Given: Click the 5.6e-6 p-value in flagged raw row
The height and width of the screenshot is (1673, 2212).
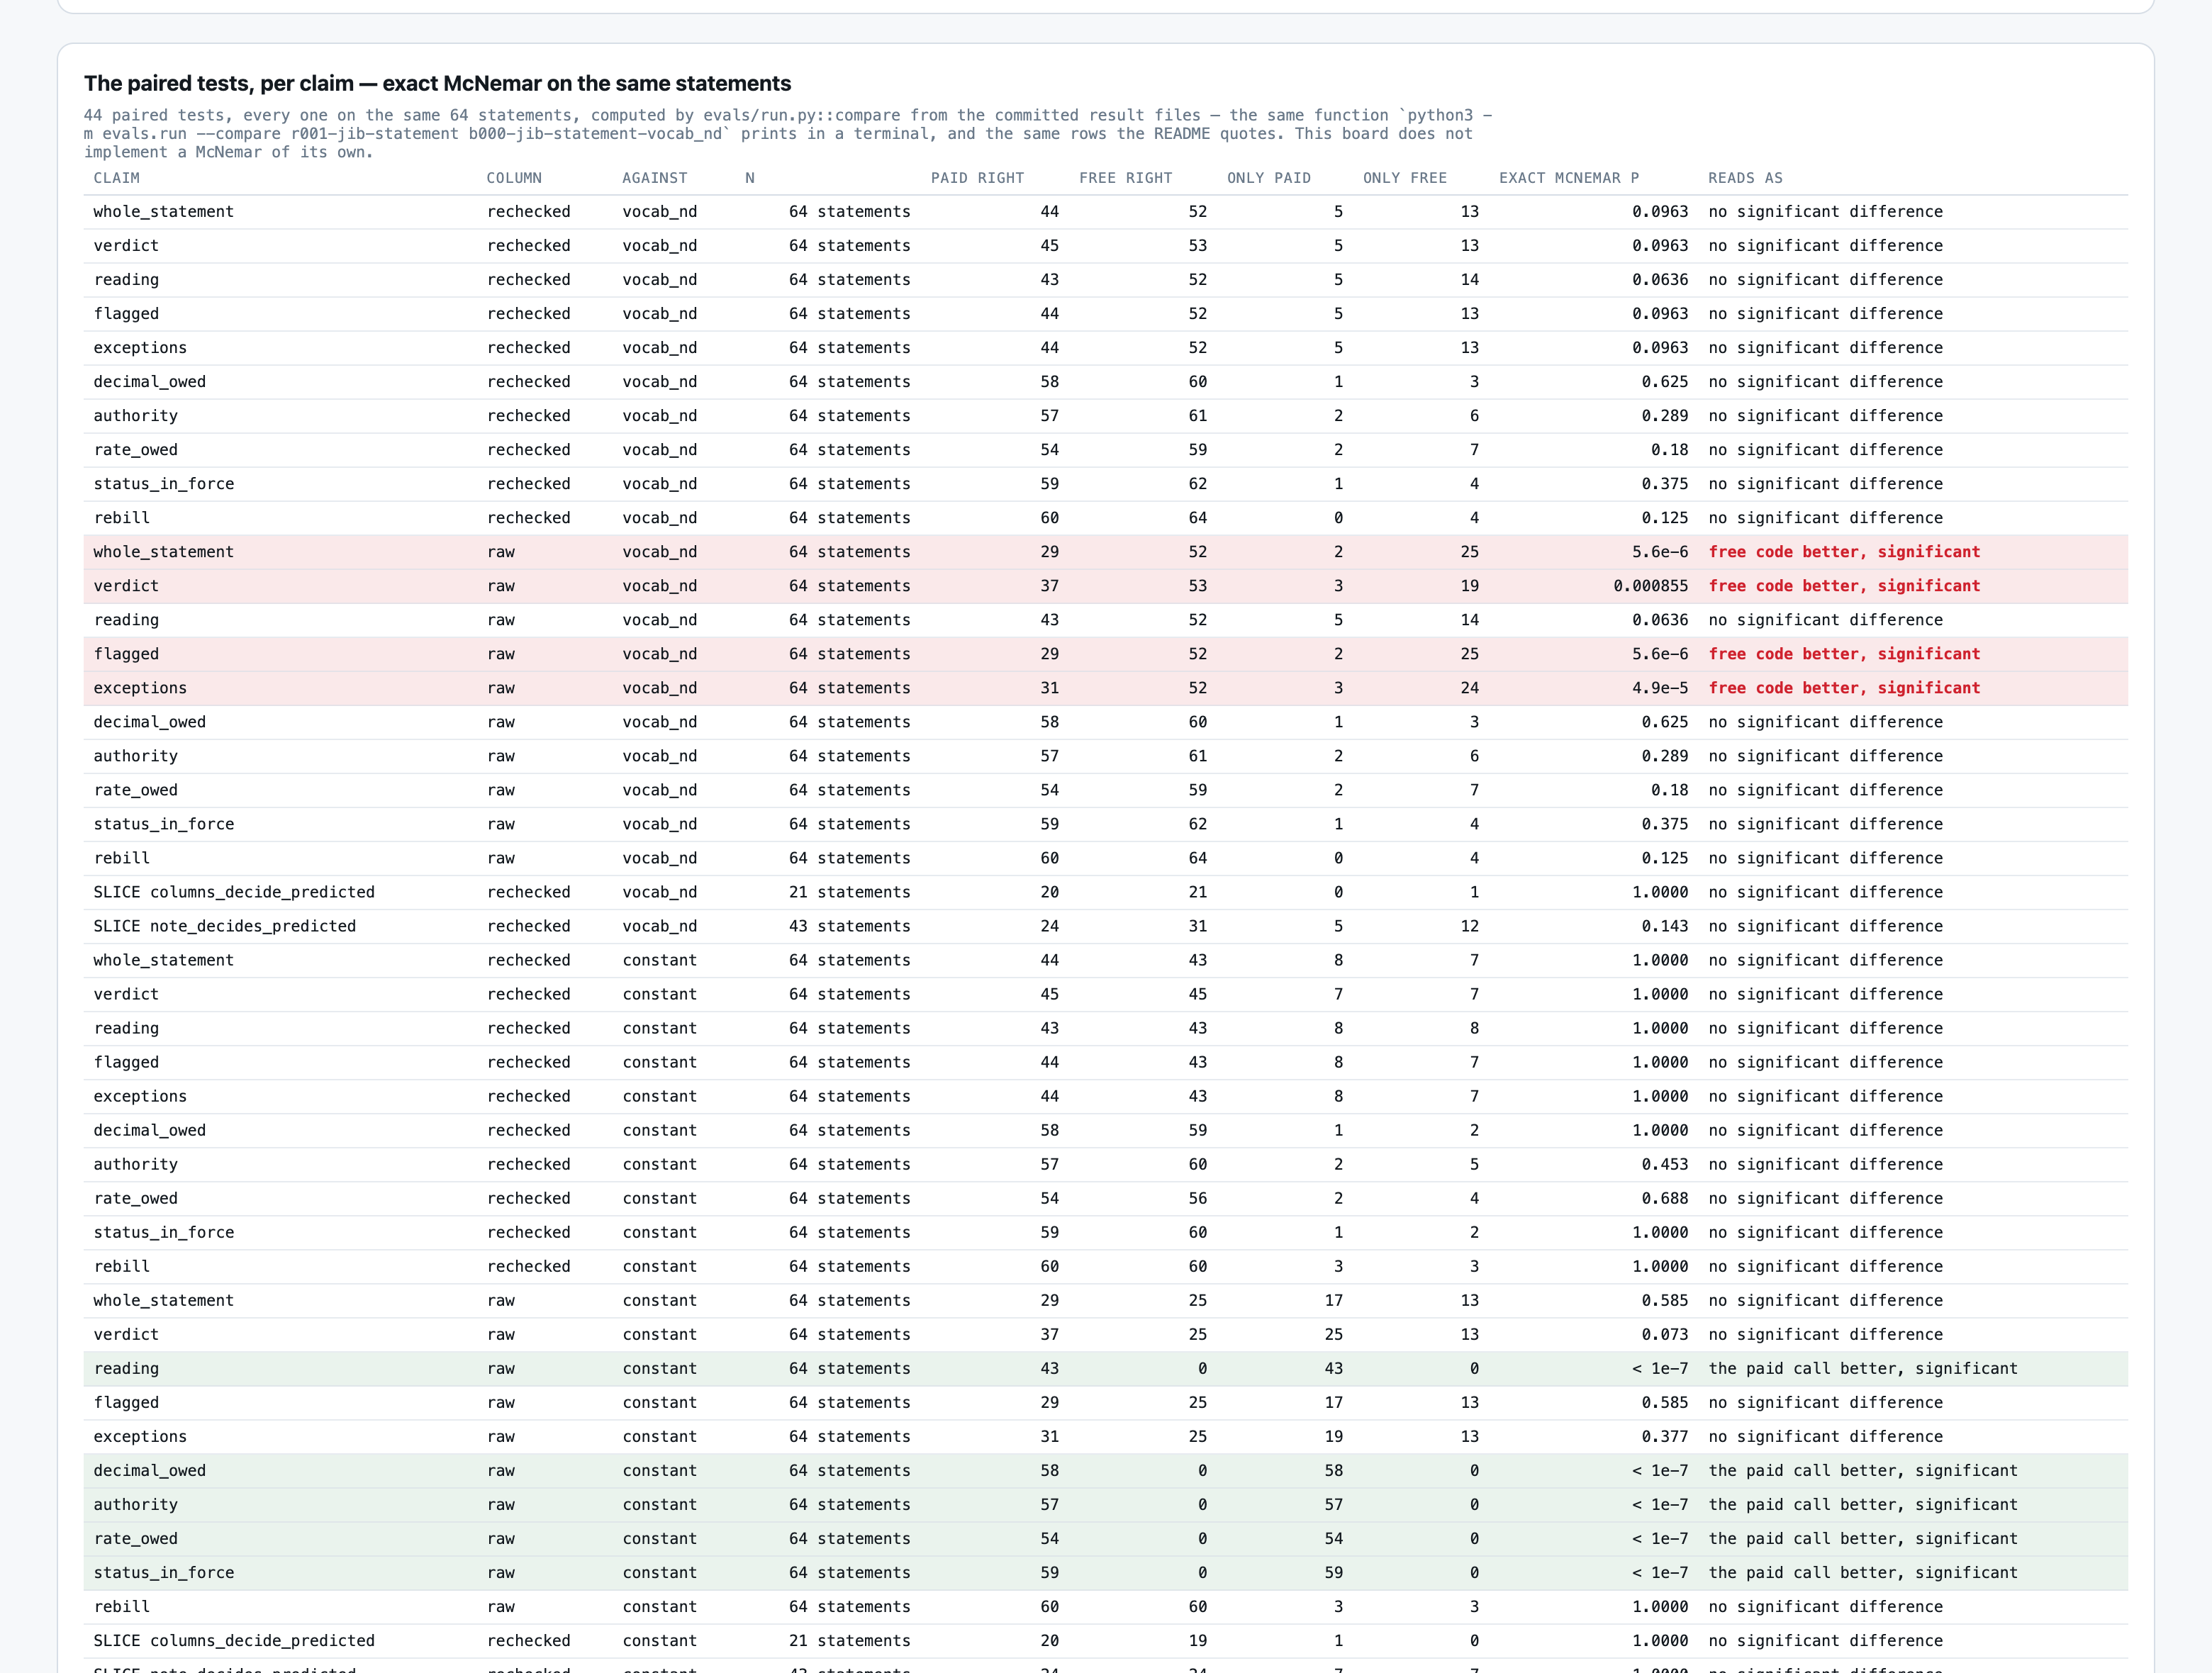Looking at the screenshot, I should [1660, 654].
